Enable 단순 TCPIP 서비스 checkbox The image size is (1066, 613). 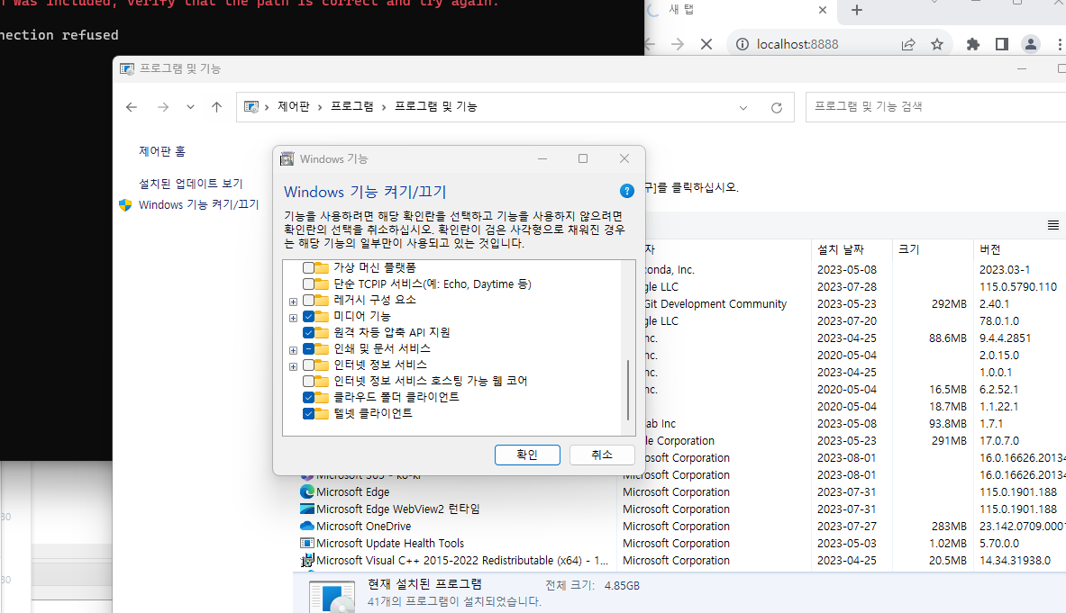[x=308, y=284]
